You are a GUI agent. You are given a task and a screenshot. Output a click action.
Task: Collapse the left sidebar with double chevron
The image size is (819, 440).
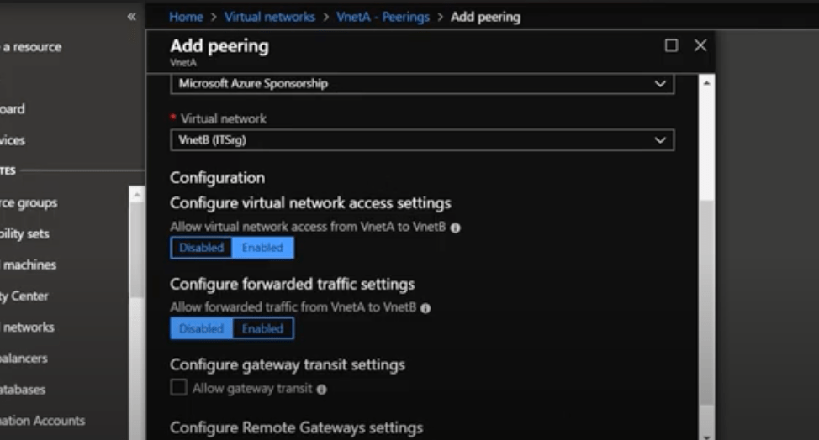point(131,17)
